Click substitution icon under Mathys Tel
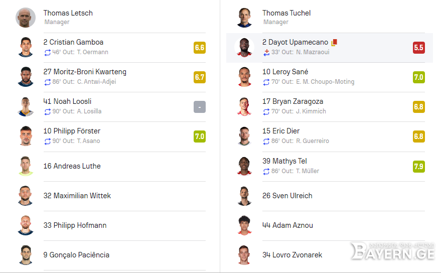441x273 pixels. pos(266,171)
